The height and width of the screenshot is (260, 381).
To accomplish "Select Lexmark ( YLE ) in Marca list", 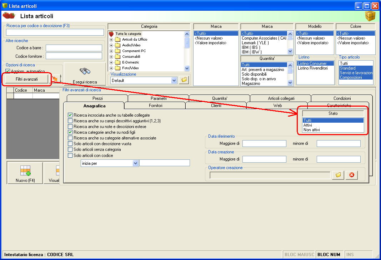I will (x=264, y=43).
